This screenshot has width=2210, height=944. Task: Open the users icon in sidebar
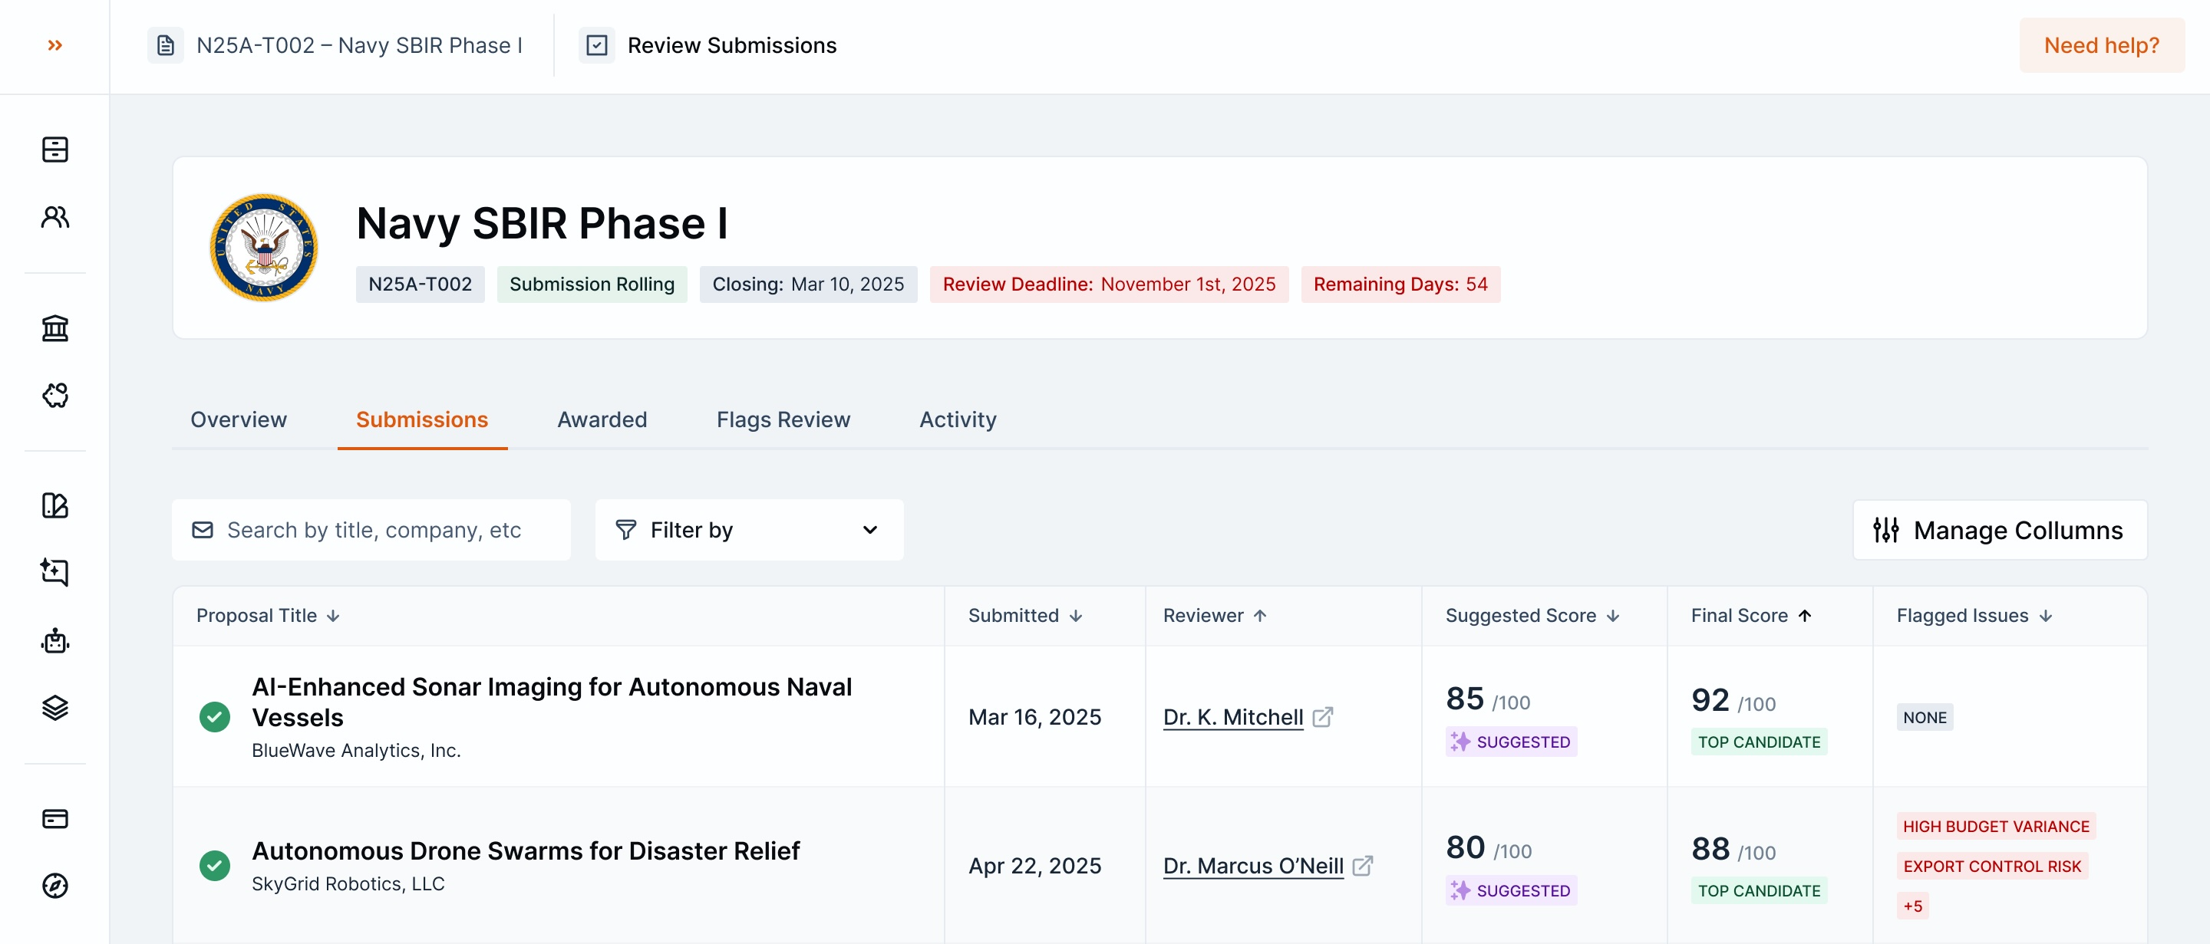[55, 217]
